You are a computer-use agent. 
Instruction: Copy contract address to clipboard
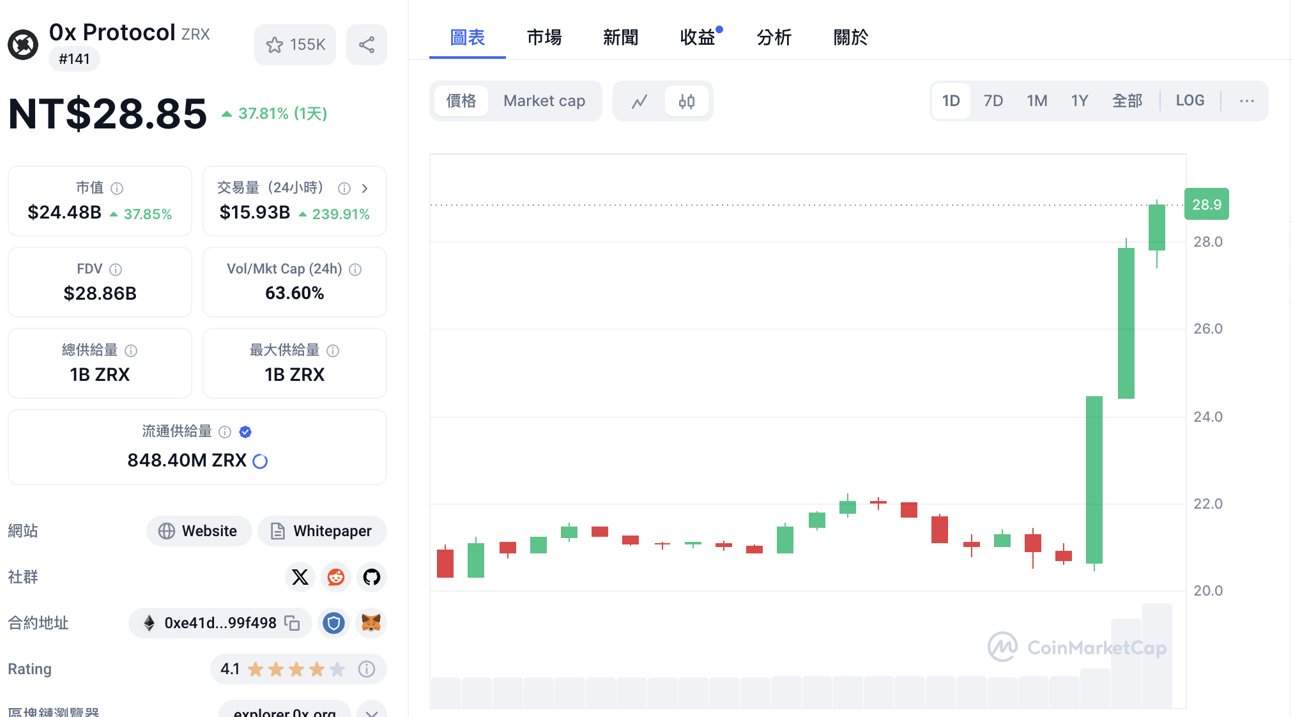tap(296, 622)
